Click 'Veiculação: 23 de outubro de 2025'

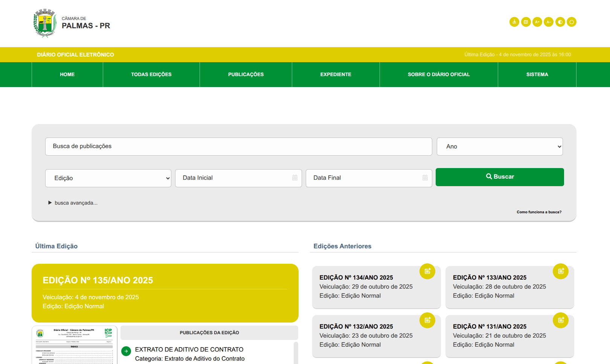pos(366,336)
